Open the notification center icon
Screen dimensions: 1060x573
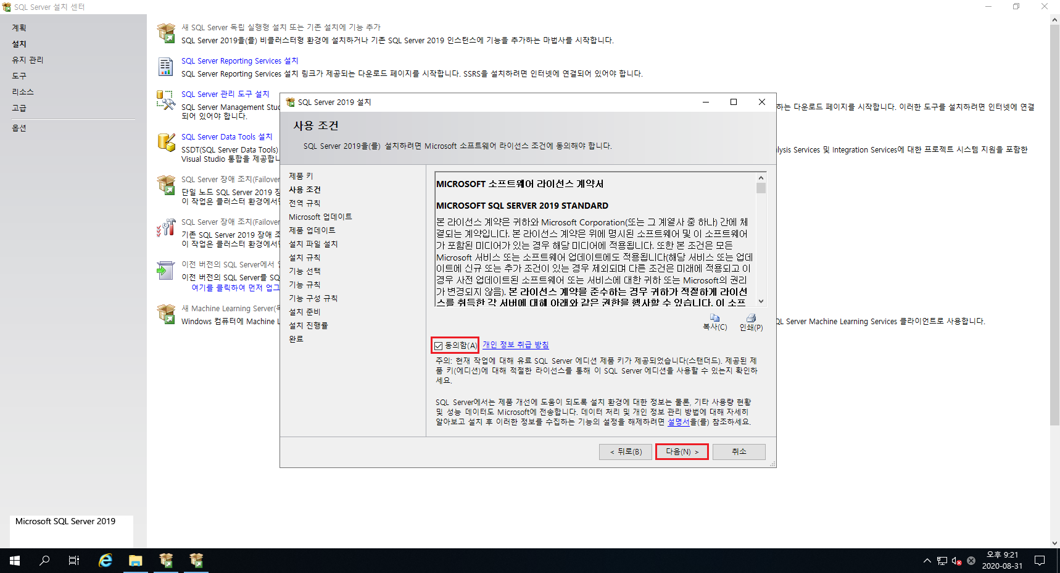(1040, 561)
